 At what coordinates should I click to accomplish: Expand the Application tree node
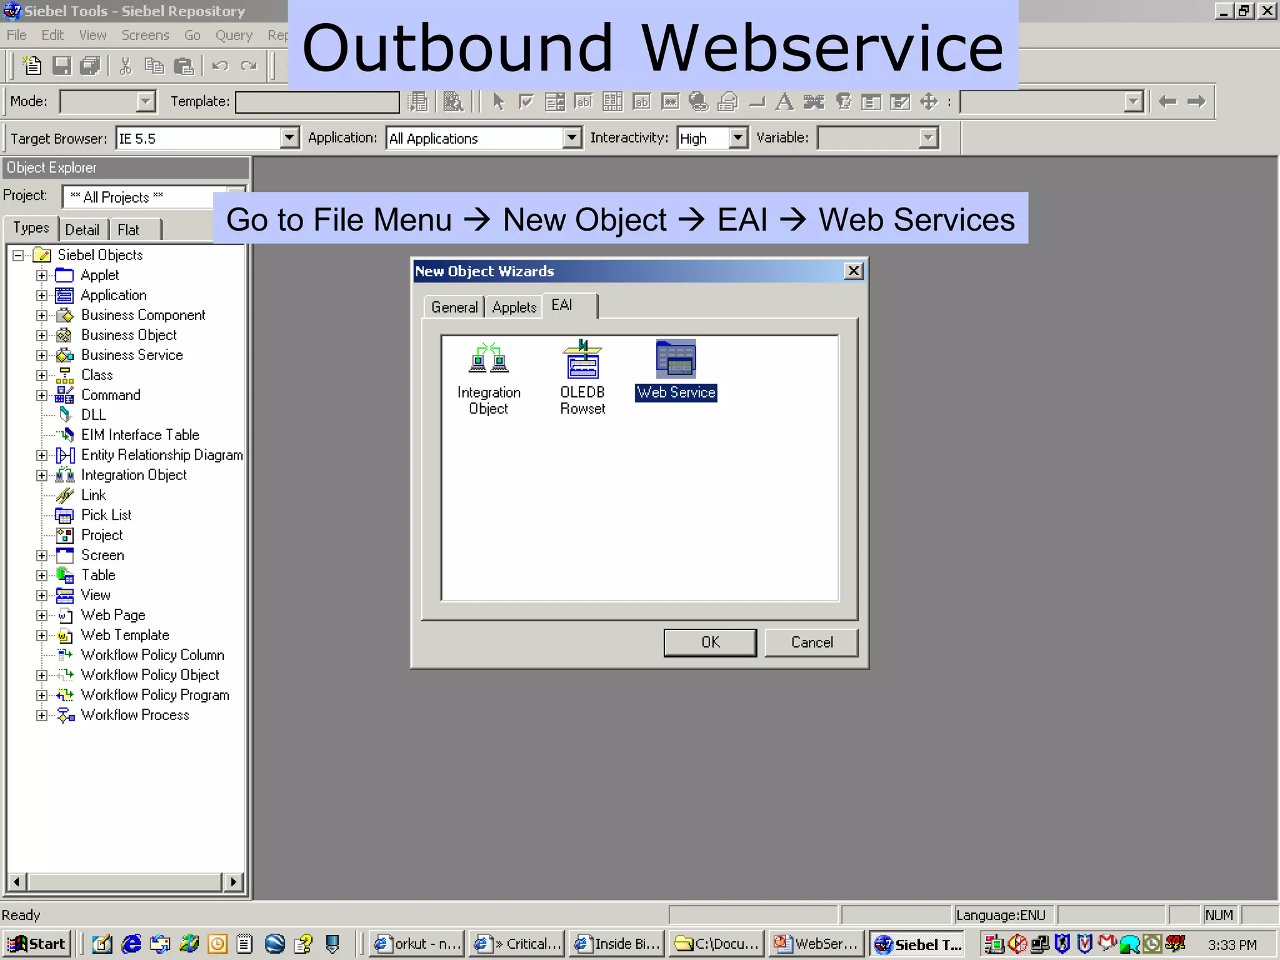[41, 296]
